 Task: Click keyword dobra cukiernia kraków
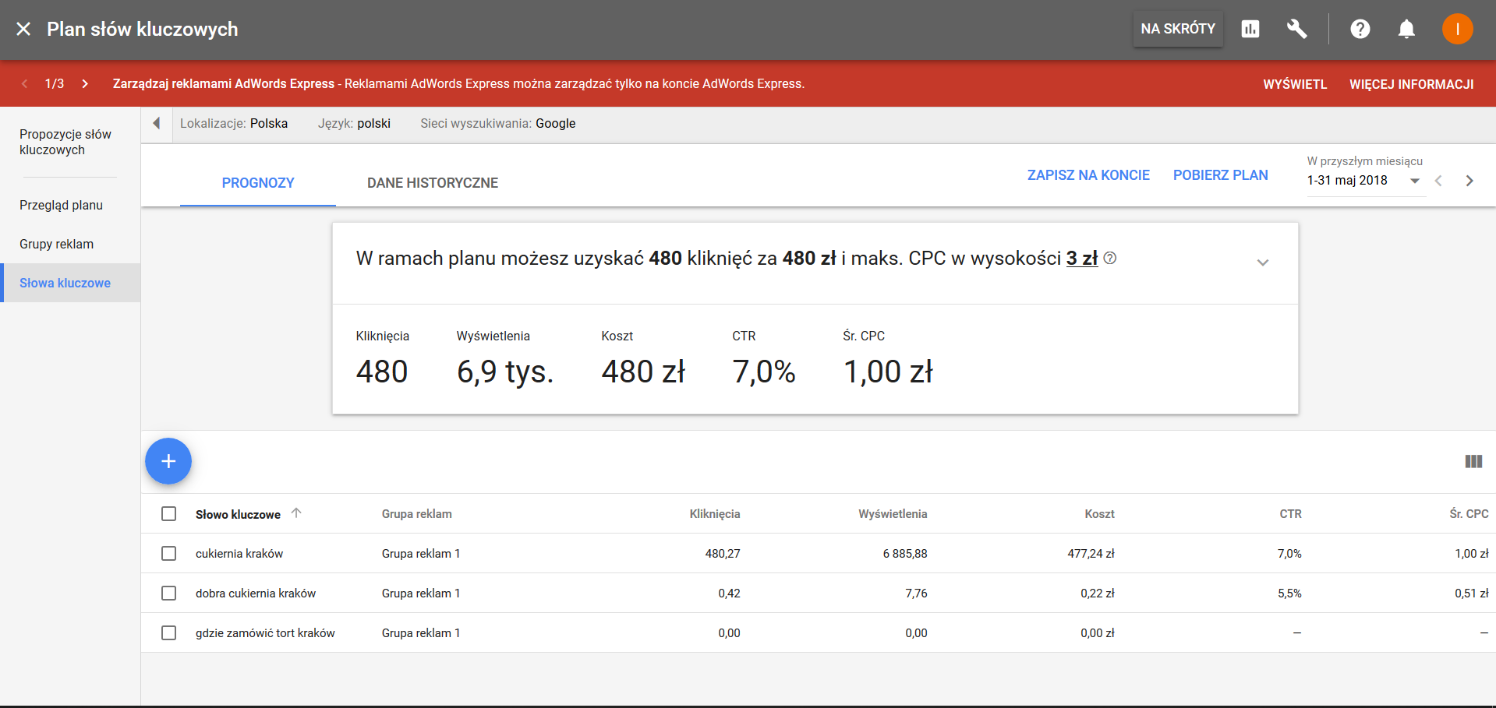pyautogui.click(x=256, y=594)
